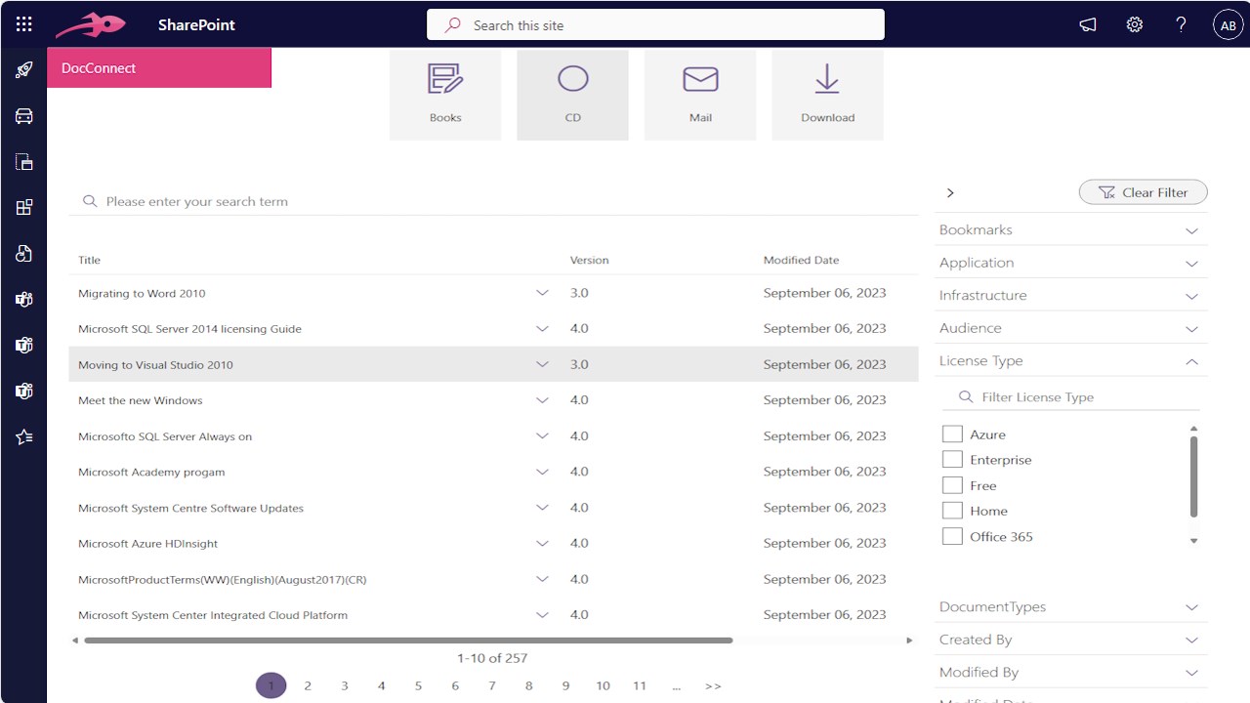
Task: Click scroll-right arrow of table scrollbar
Action: (x=909, y=641)
